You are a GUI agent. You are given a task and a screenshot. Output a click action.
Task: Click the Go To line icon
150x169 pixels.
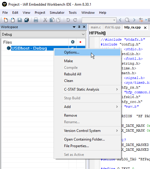tap(148, 20)
